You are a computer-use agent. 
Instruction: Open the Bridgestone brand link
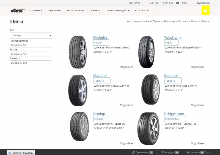click(174, 114)
